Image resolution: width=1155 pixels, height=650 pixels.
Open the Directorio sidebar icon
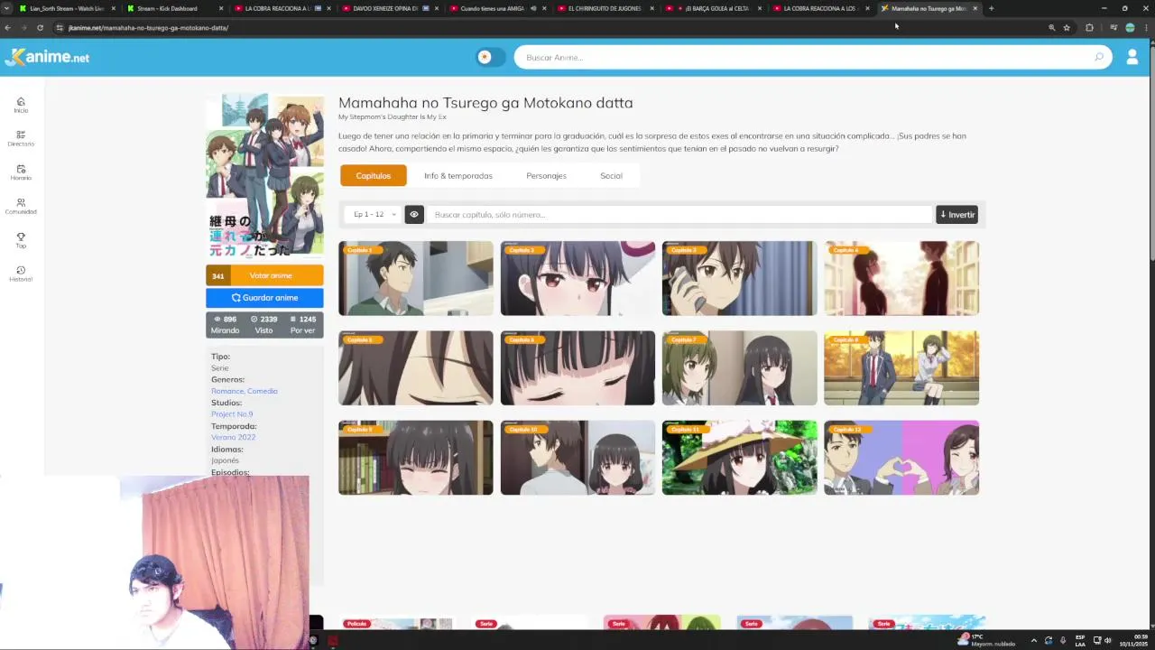pos(21,138)
